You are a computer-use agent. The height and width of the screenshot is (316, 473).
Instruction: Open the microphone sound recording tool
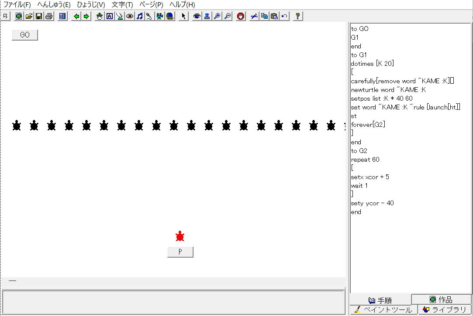click(x=149, y=16)
